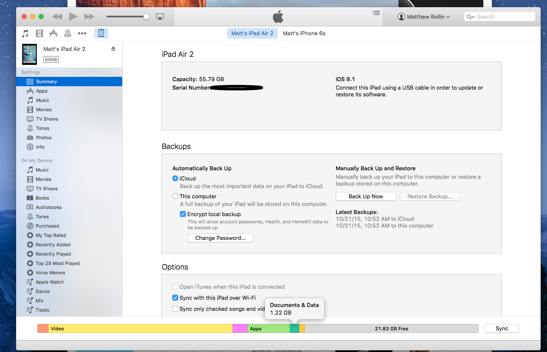Start playback with the Play button

tap(73, 17)
